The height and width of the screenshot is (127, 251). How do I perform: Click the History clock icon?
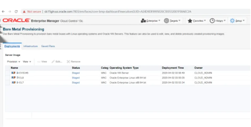pos(212,21)
